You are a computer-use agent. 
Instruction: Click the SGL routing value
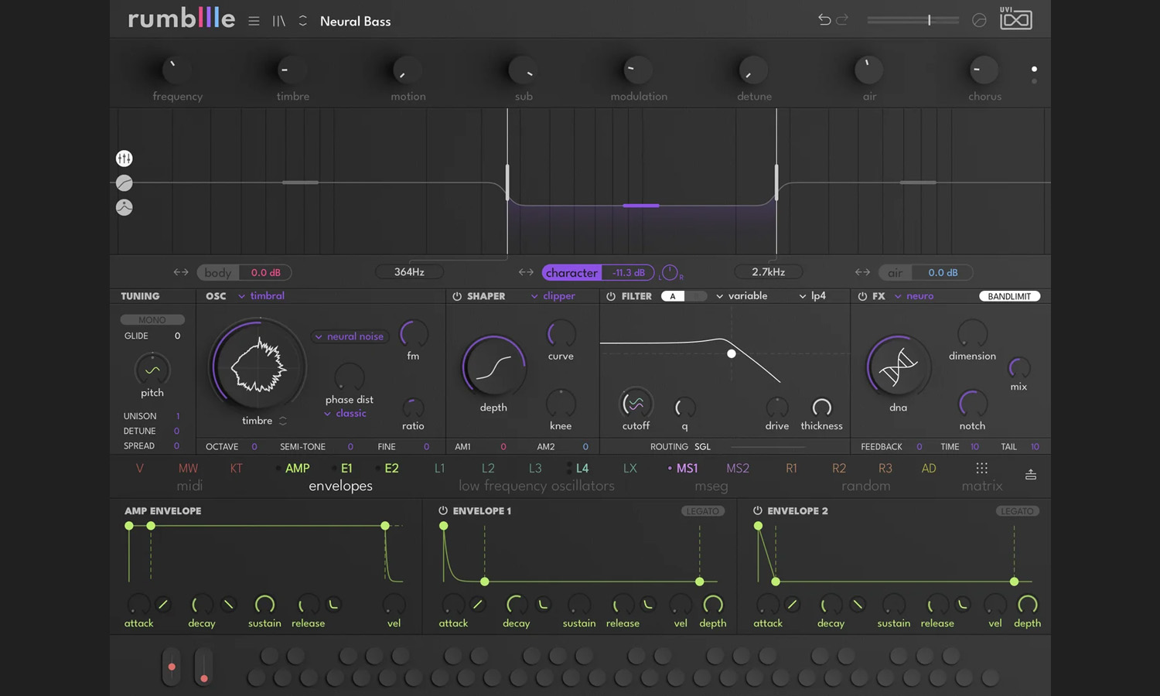pyautogui.click(x=702, y=447)
